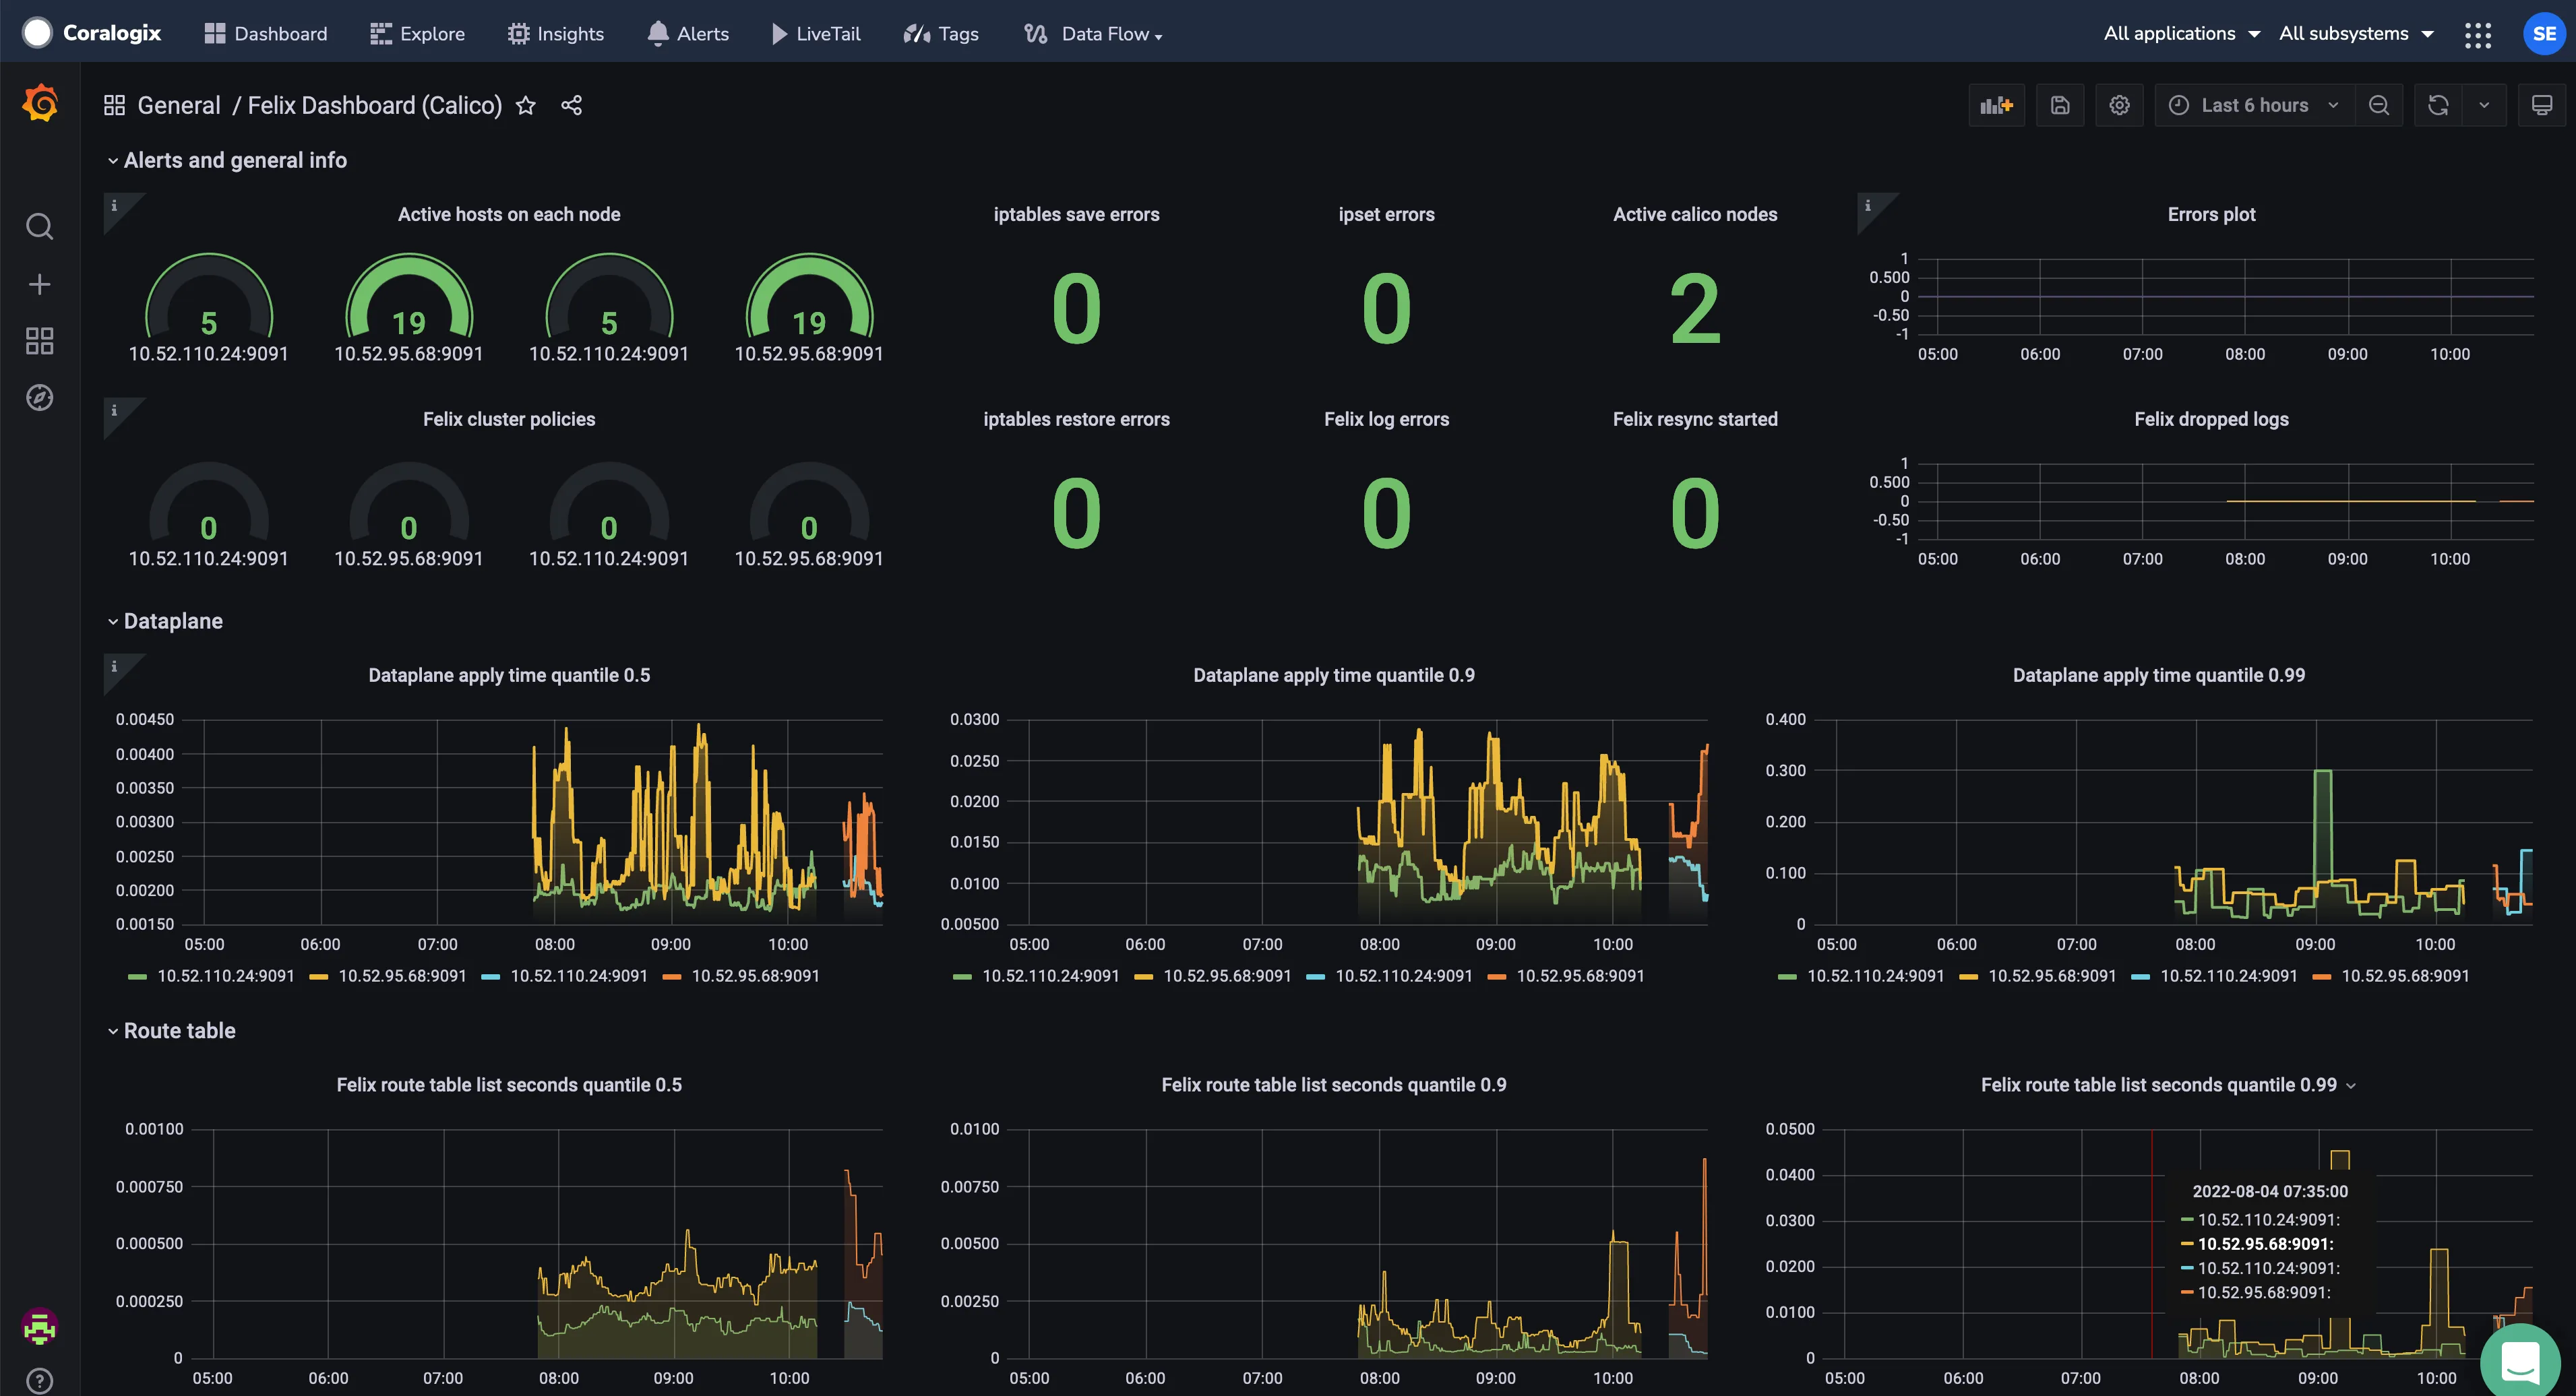
Task: Click the Add panel icon
Action: [1996, 106]
